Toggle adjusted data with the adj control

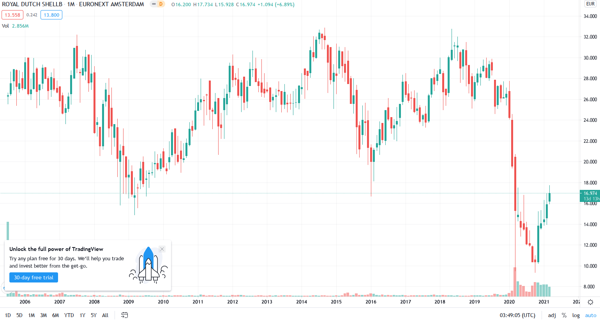pyautogui.click(x=552, y=315)
